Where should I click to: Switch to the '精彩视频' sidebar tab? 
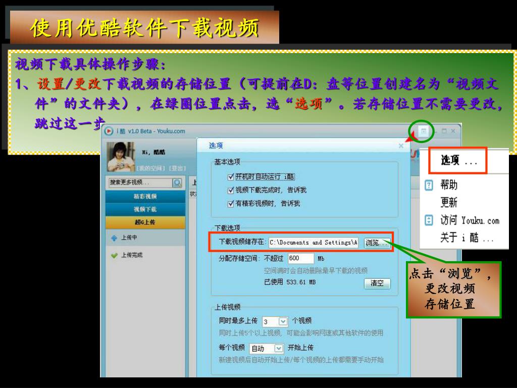point(145,197)
